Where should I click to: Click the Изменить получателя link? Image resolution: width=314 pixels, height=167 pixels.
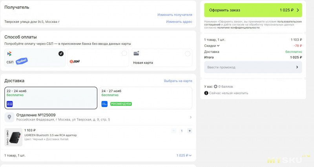tap(175, 15)
